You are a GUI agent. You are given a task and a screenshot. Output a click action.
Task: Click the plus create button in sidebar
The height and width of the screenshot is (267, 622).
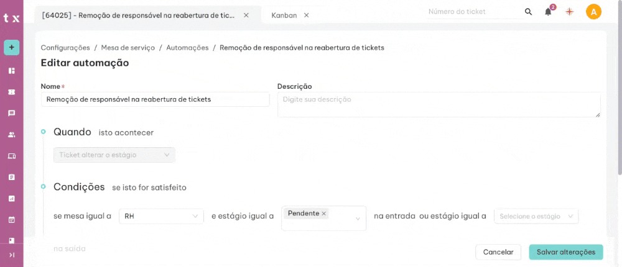11,47
